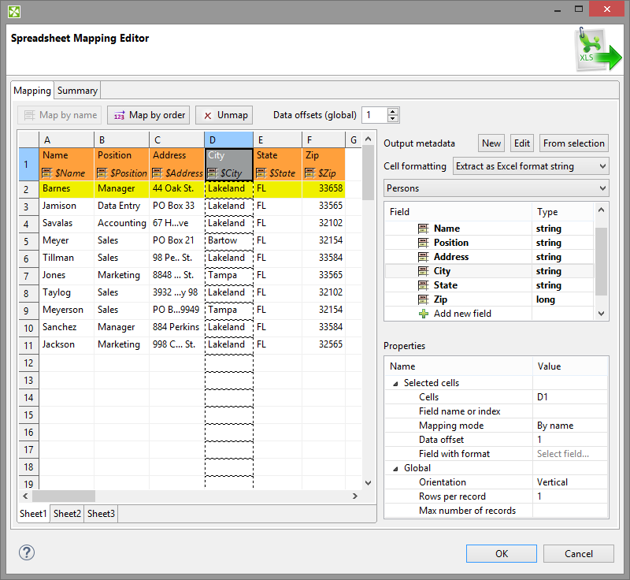The width and height of the screenshot is (630, 580).
Task: Switch to the Sheet2 tab
Action: (x=67, y=514)
